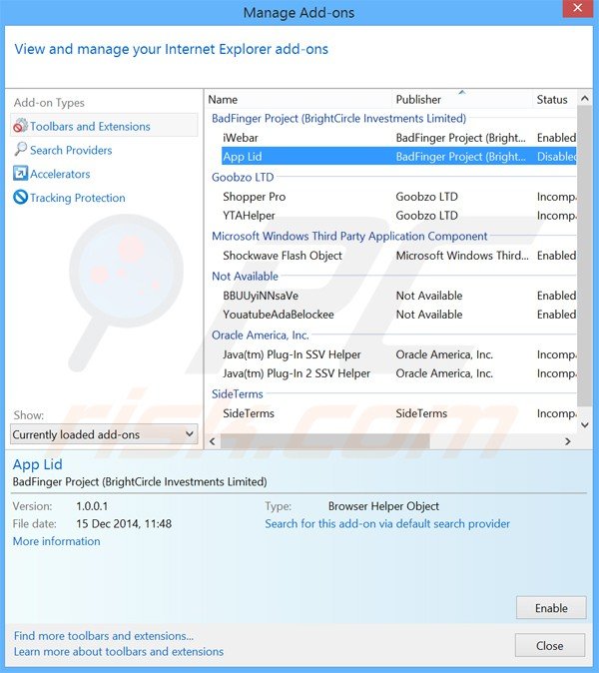Choose Tracking Protection in Add-on Types
Image resolution: width=599 pixels, height=673 pixels.
pyautogui.click(x=78, y=198)
